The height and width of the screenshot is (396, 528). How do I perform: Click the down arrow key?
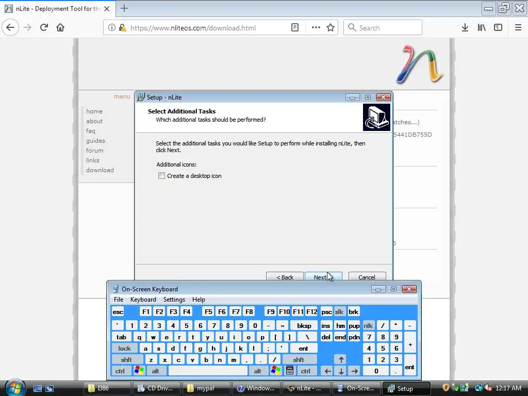341,371
